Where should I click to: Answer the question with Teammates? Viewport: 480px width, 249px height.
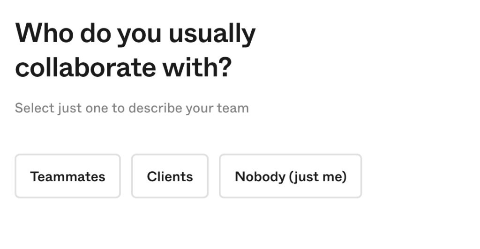(x=67, y=176)
